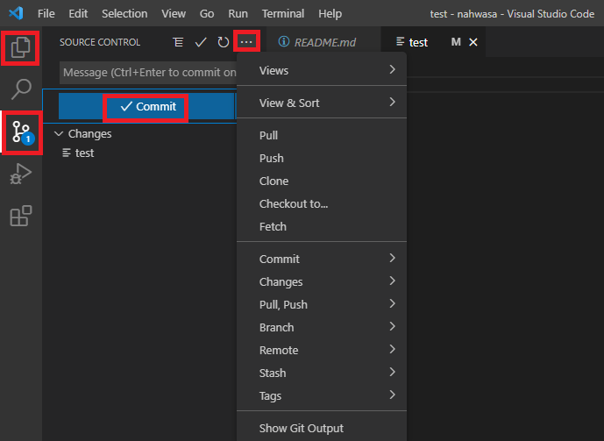The width and height of the screenshot is (604, 441).
Task: Open the View menu
Action: [174, 13]
